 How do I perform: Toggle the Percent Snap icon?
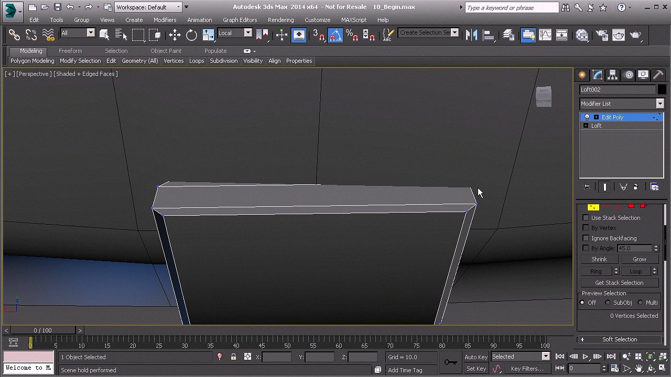pos(352,35)
